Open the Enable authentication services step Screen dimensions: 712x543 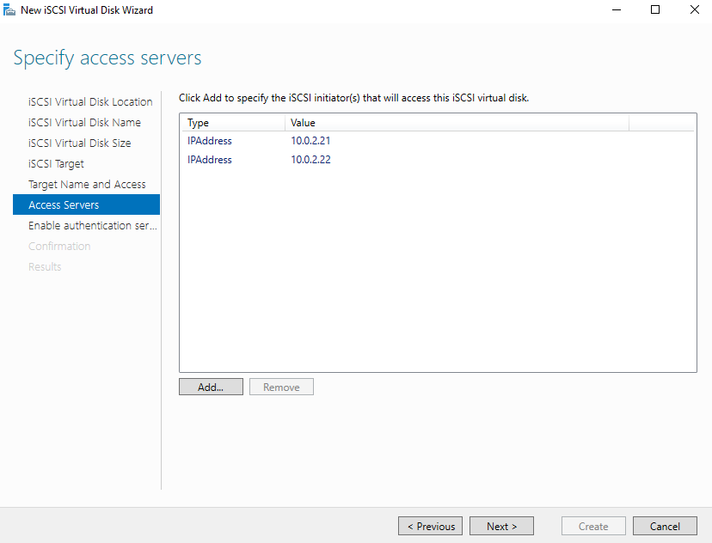tap(92, 225)
